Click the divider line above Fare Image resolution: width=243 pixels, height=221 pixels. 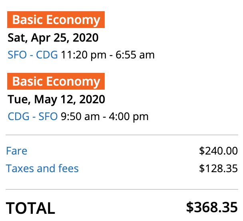tap(121, 135)
